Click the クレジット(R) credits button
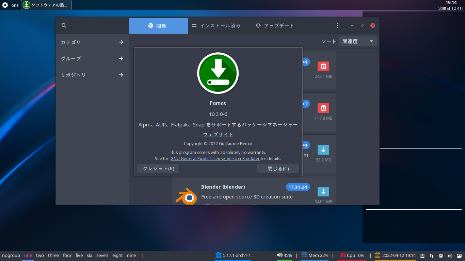The image size is (465, 261). point(158,169)
